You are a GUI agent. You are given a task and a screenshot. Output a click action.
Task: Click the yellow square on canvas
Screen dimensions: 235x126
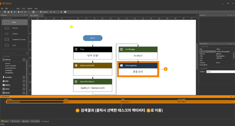click(71, 27)
